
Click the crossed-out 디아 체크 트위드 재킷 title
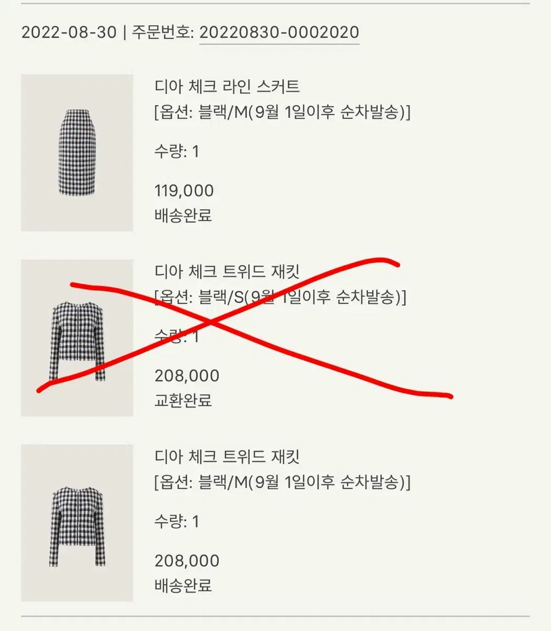pyautogui.click(x=227, y=272)
